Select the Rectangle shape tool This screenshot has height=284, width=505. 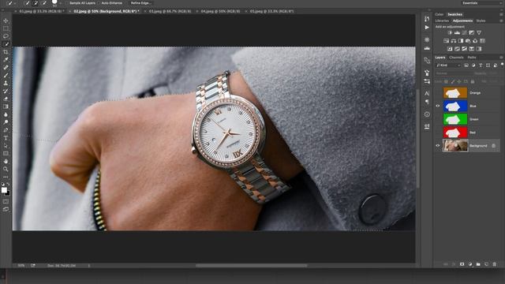point(6,153)
